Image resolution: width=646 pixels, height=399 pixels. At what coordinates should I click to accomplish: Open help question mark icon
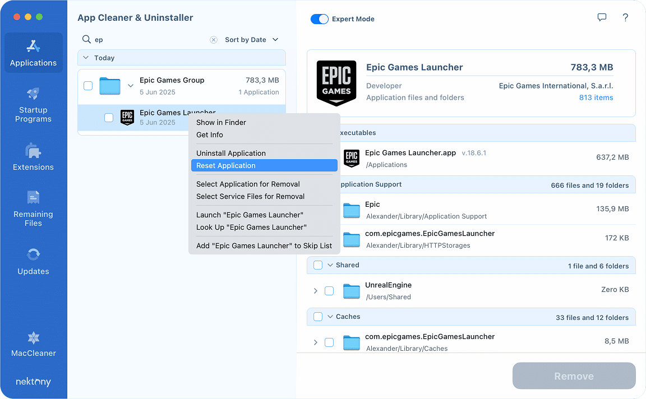[x=625, y=17]
